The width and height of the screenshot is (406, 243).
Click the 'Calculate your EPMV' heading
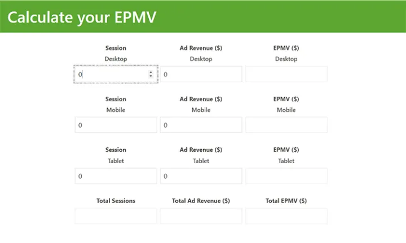81,17
